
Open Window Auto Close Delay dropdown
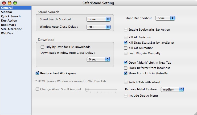(x=98, y=27)
